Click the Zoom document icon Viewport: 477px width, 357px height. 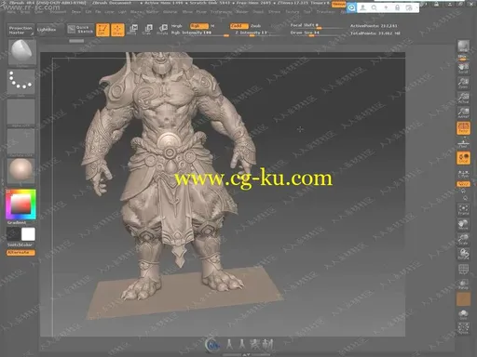pos(463,84)
